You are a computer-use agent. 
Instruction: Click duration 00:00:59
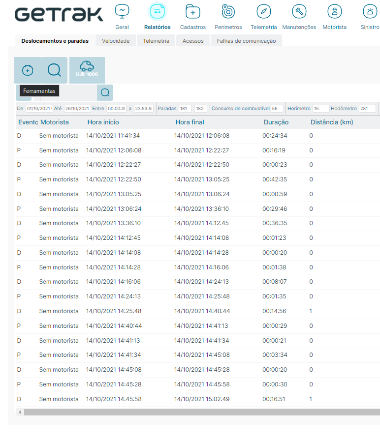pos(275,194)
